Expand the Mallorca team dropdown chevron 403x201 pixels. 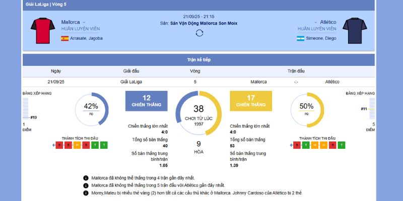[84, 22]
